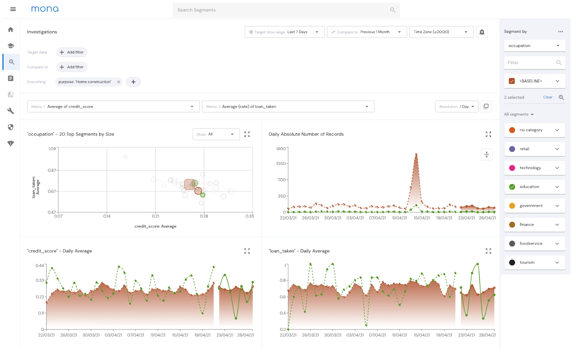Clear the selected segments
Image resolution: width=571 pixels, height=348 pixels.
547,97
